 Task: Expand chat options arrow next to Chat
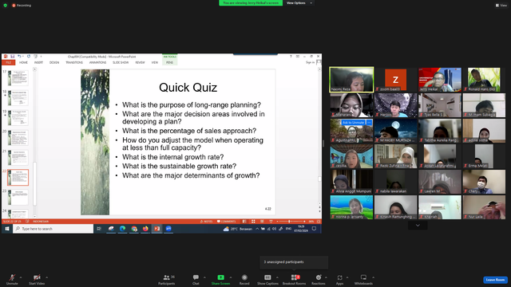click(x=204, y=277)
